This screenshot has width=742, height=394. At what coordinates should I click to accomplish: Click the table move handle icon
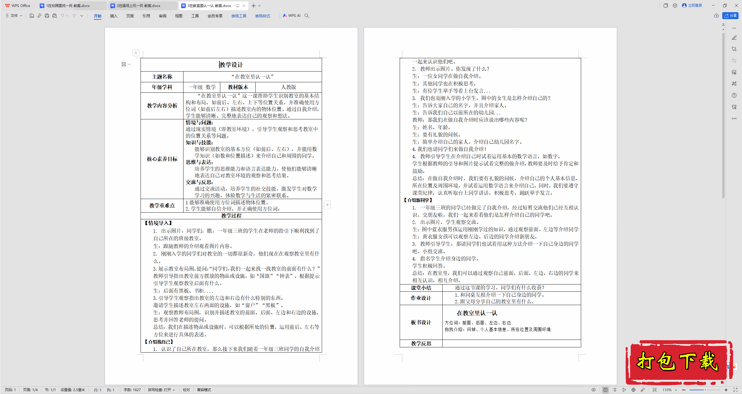click(x=136, y=53)
